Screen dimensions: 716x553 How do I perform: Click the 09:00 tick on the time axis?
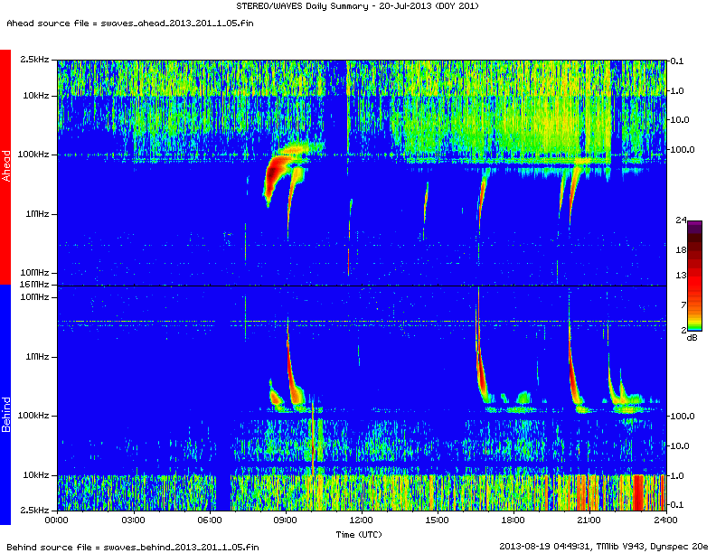click(x=286, y=521)
